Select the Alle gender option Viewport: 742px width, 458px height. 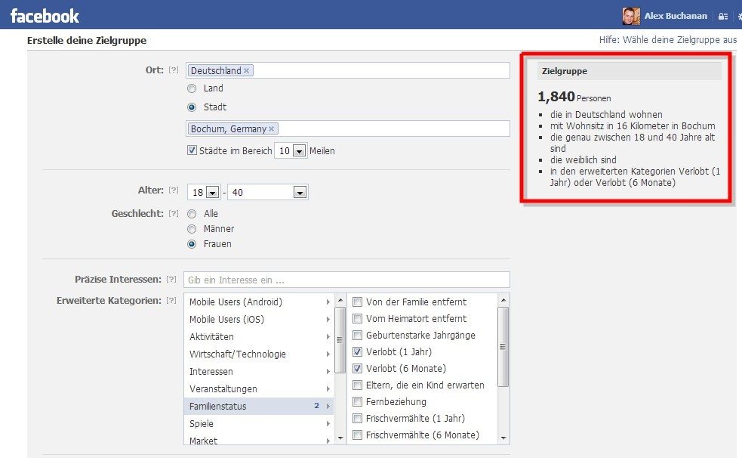[192, 214]
